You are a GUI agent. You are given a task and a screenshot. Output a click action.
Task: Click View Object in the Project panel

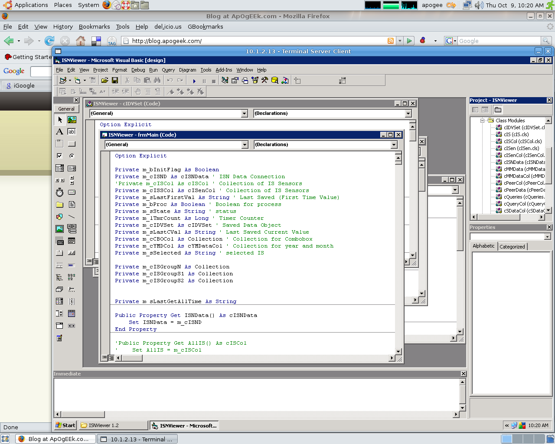(x=485, y=110)
